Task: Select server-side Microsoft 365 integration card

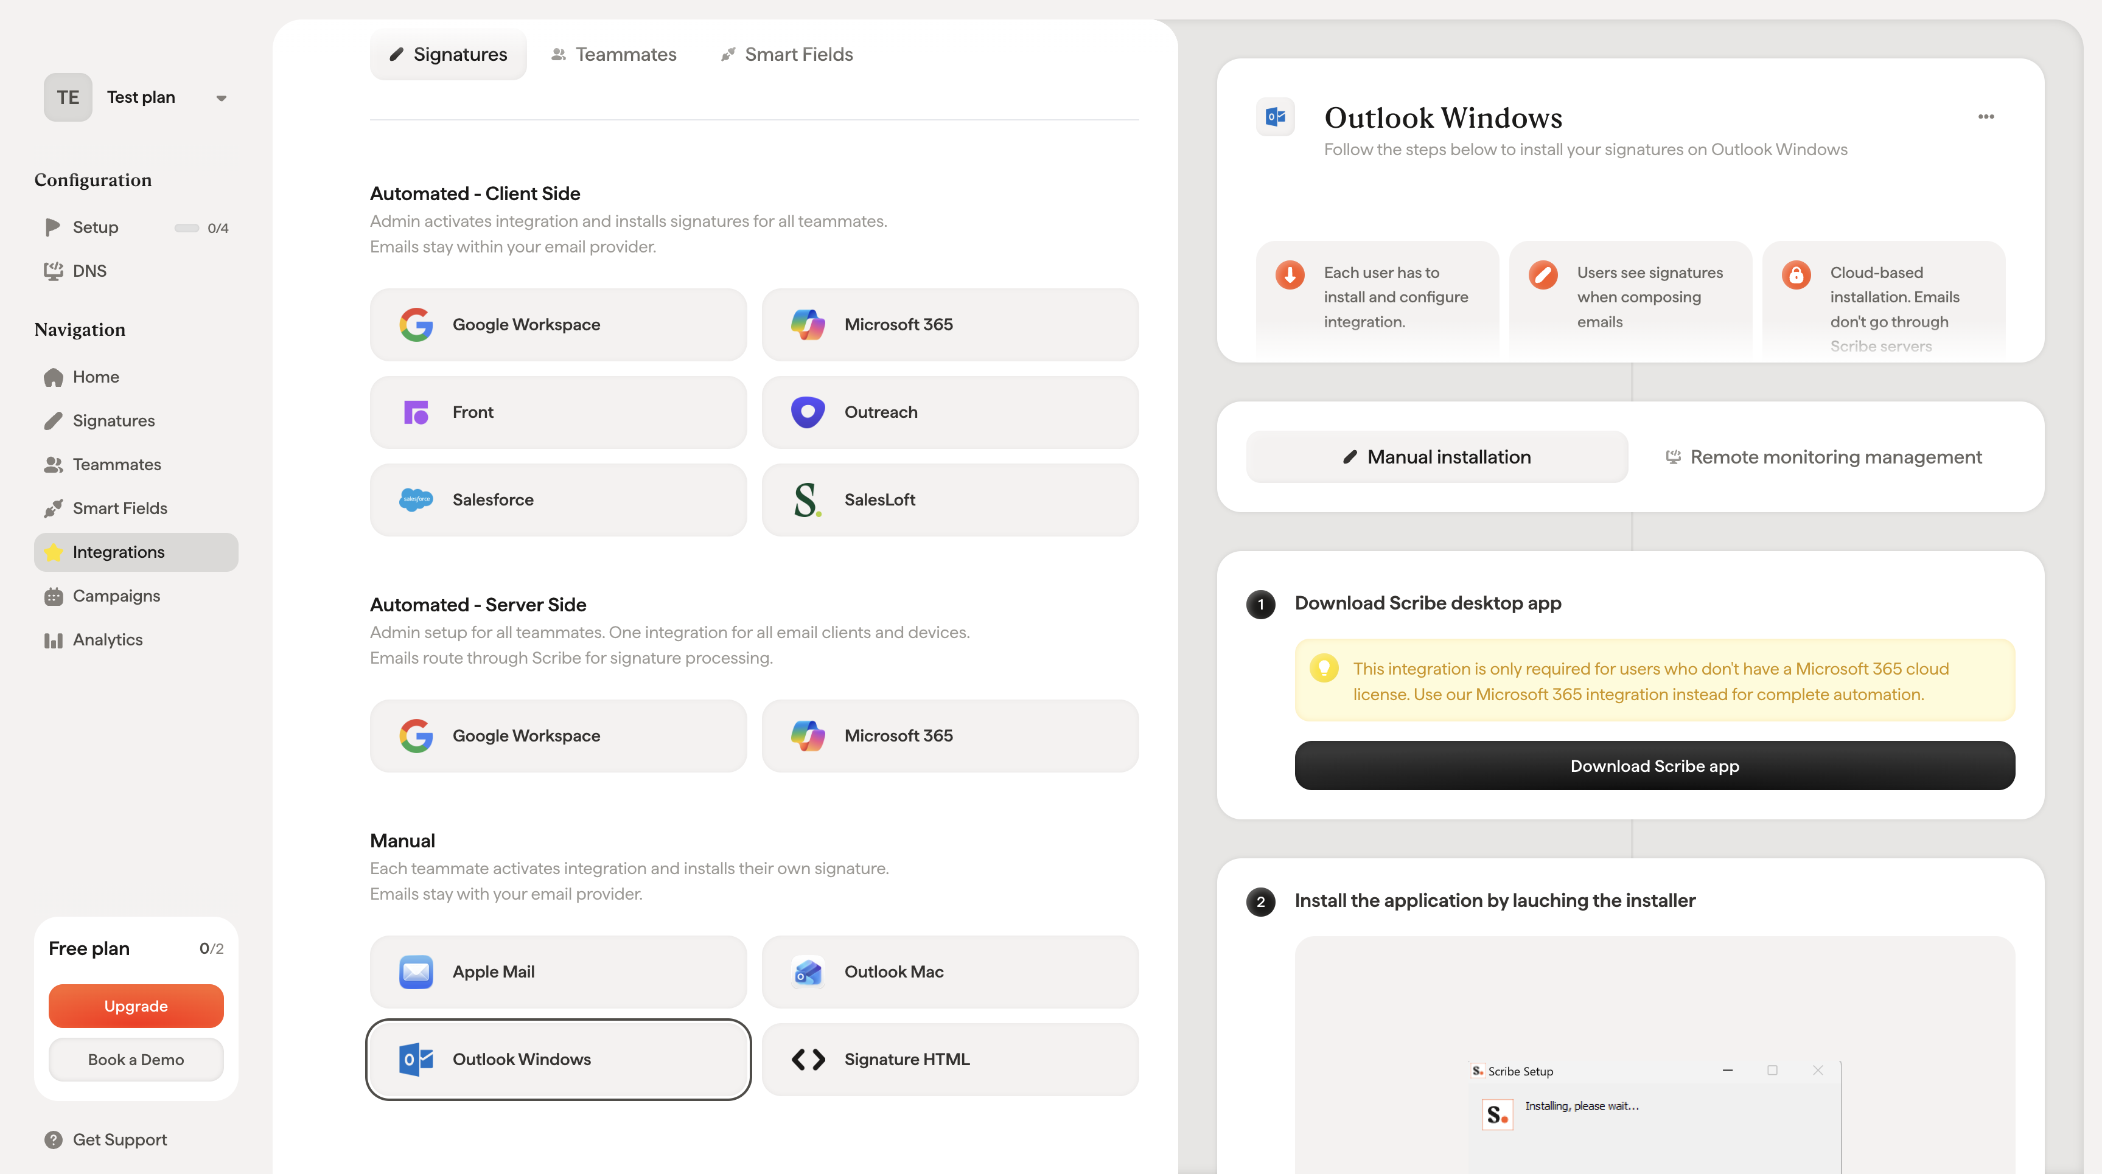Action: point(950,736)
